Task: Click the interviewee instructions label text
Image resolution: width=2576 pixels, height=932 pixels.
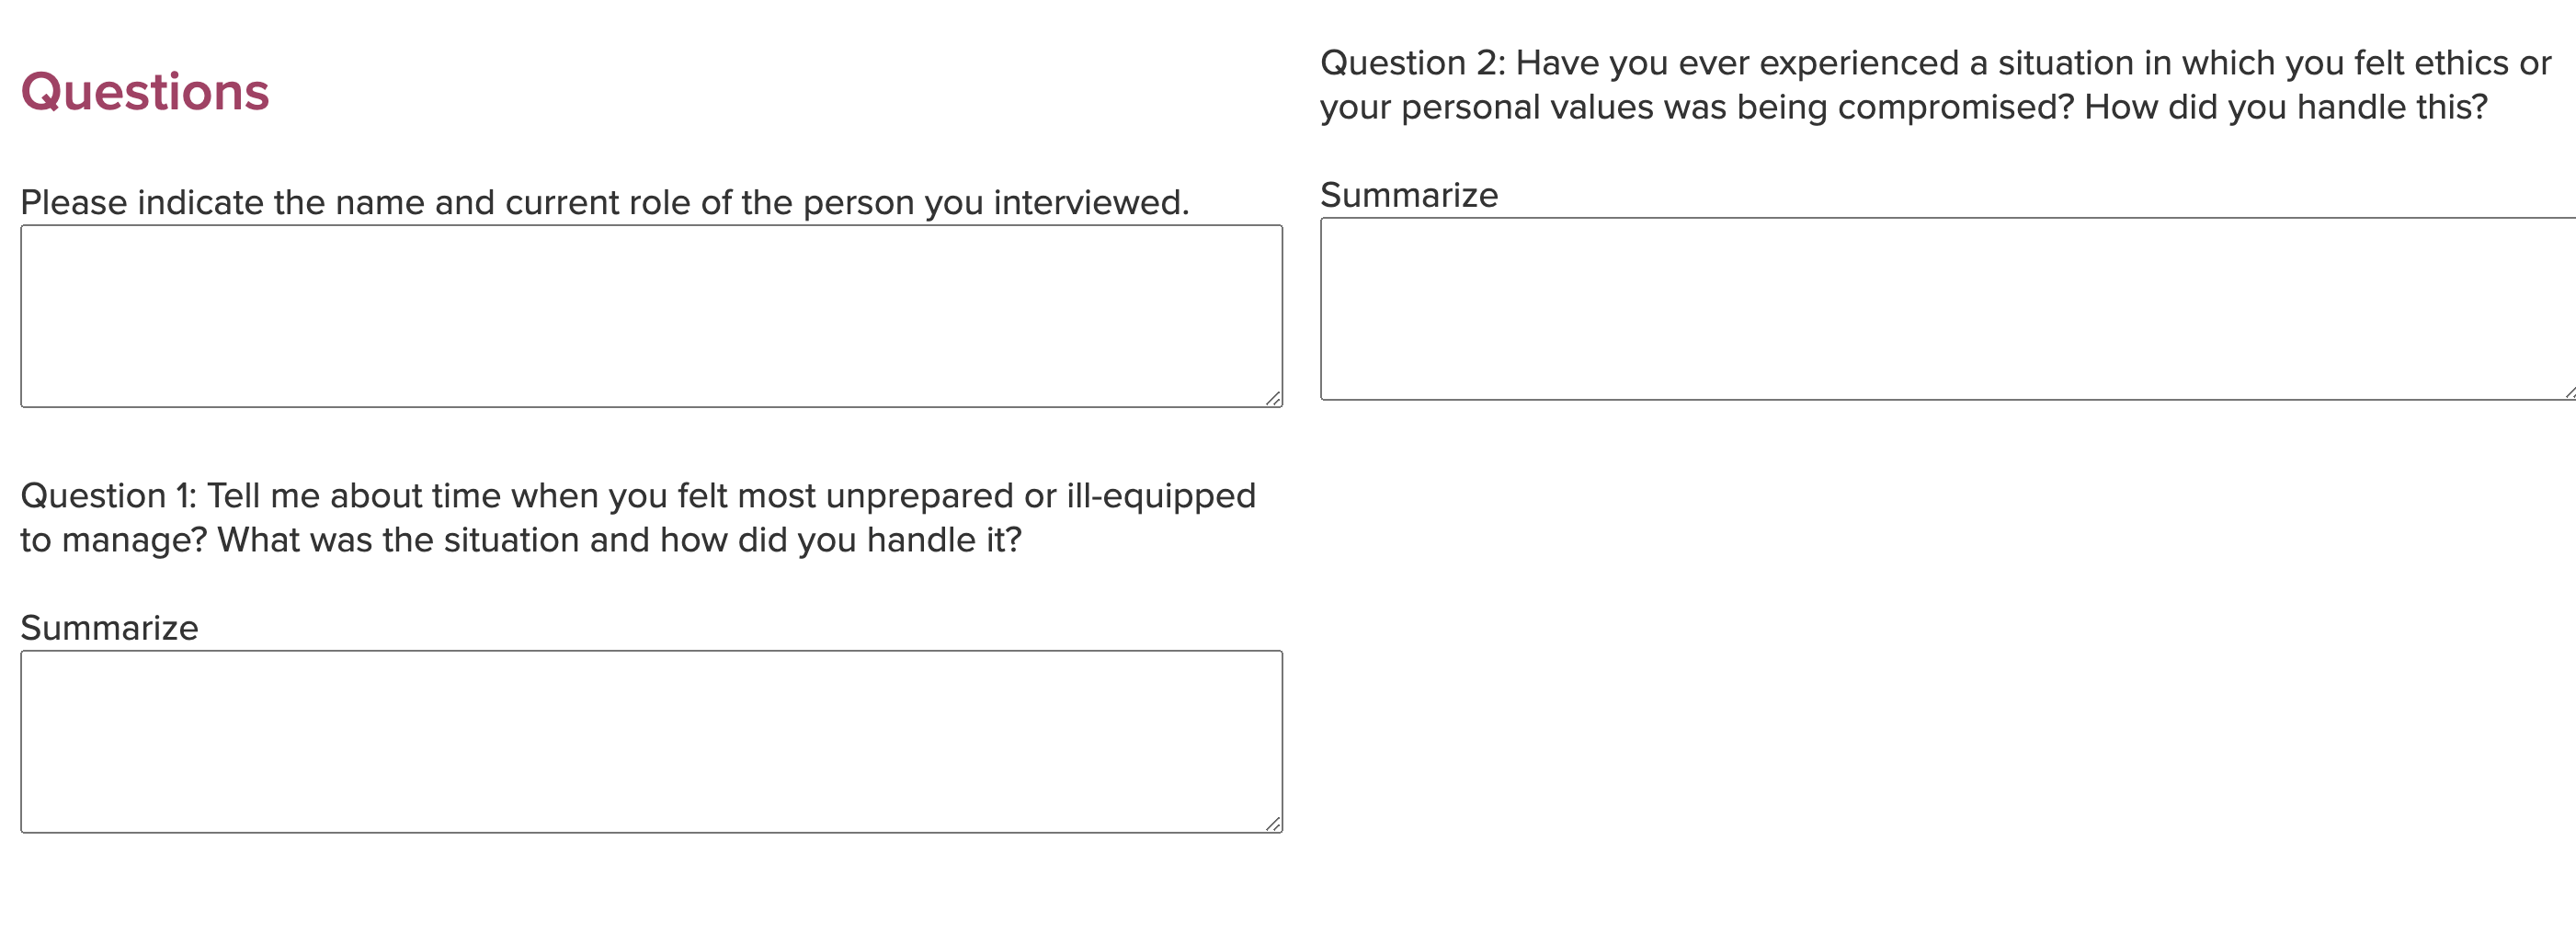Action: pyautogui.click(x=605, y=202)
